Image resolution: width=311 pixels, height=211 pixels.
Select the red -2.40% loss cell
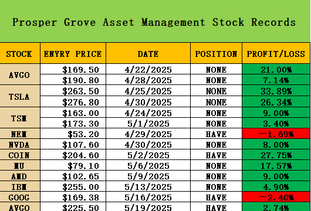point(276,197)
